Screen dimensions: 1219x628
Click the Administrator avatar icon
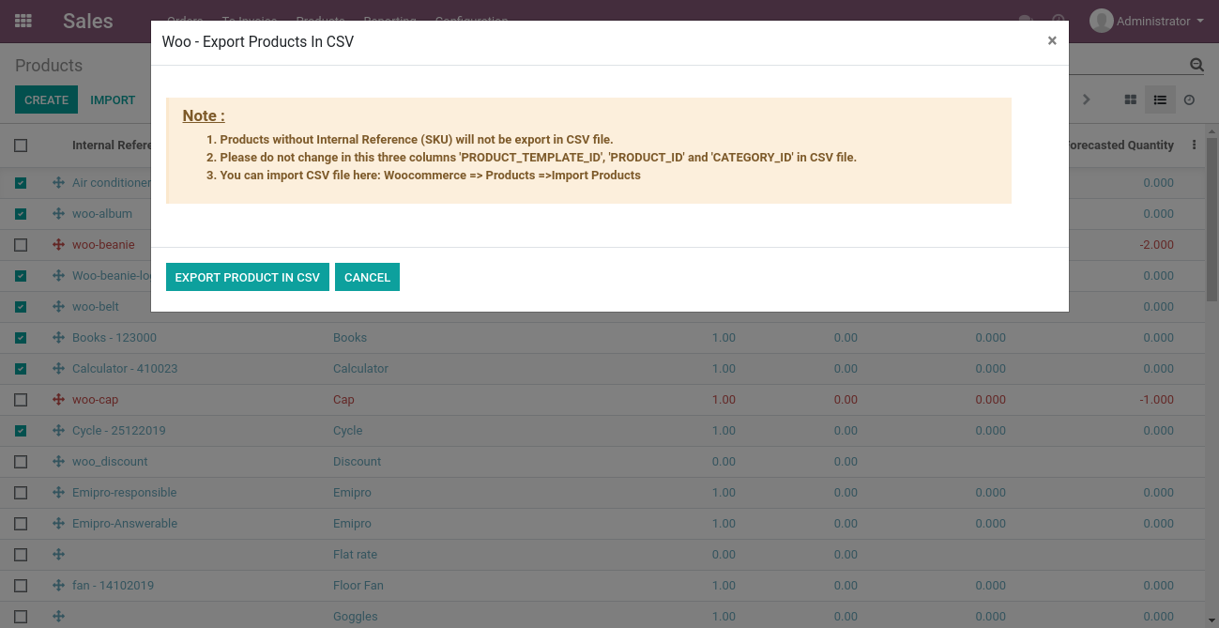click(x=1101, y=21)
